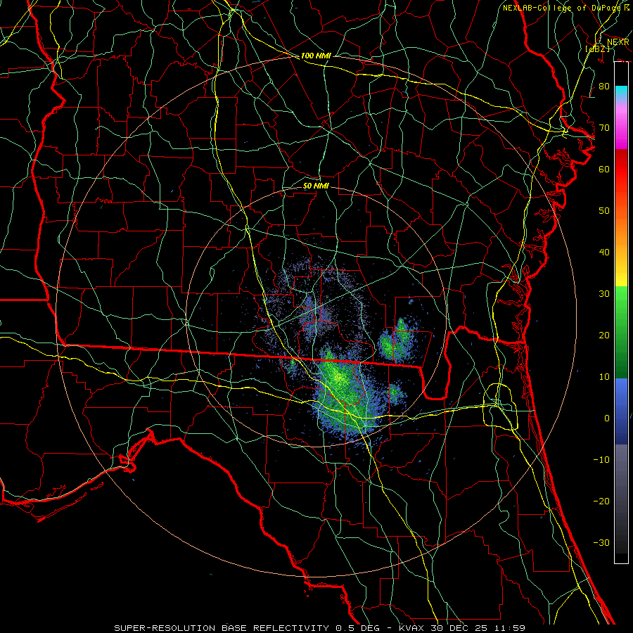The width and height of the screenshot is (633, 633).
Task: Select the -20 value on dBZ scale
Action: [601, 501]
